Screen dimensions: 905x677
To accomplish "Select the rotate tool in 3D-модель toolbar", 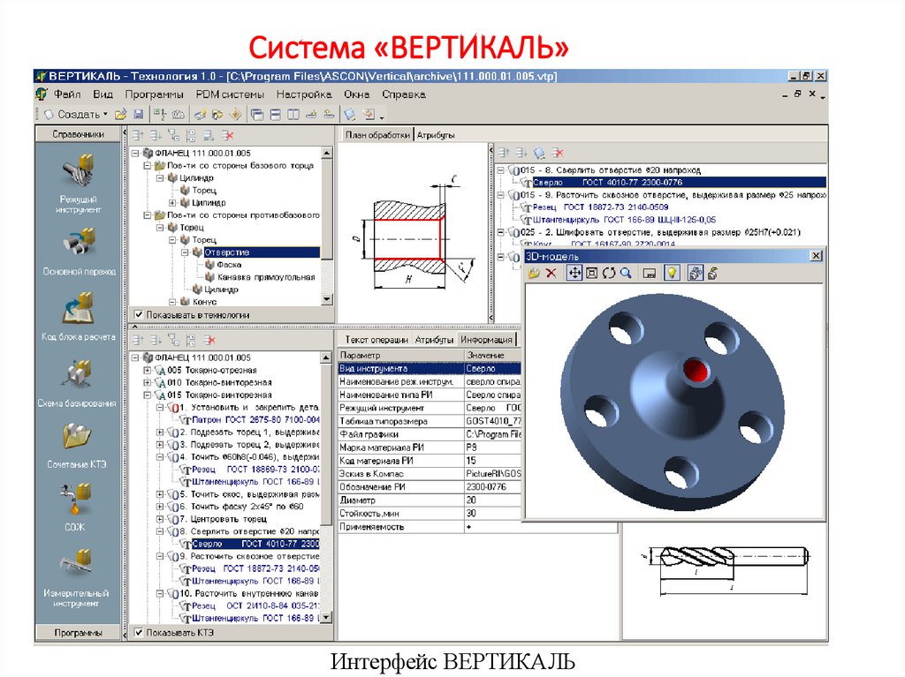I will (609, 274).
